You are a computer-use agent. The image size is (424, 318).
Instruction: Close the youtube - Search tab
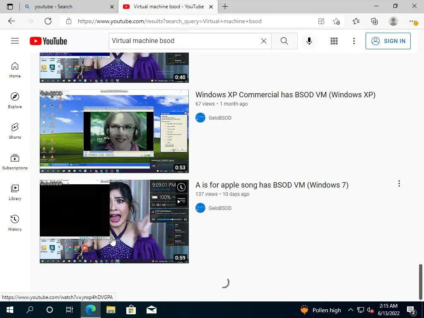coord(112,7)
